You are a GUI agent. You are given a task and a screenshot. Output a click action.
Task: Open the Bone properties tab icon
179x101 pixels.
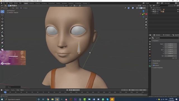150,66
